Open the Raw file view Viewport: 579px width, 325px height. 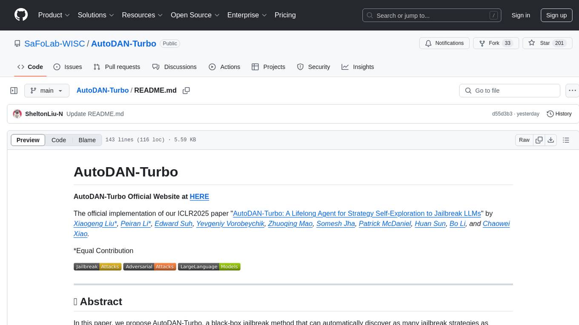[x=524, y=140]
